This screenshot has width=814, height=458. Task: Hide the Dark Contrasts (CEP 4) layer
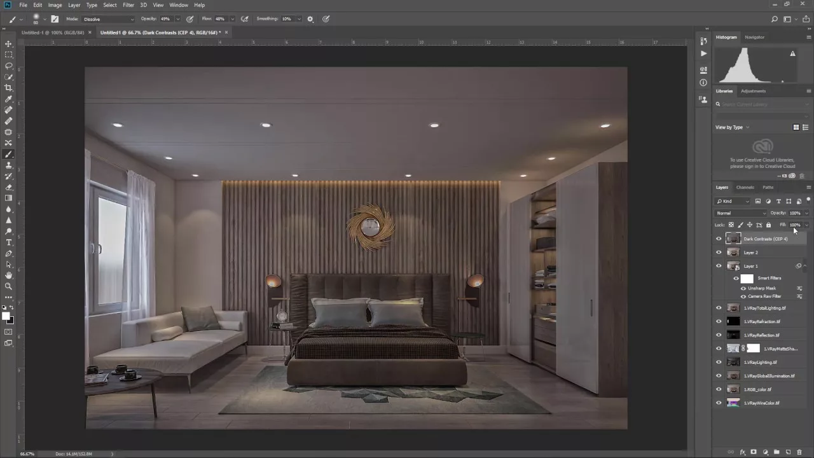pyautogui.click(x=719, y=239)
